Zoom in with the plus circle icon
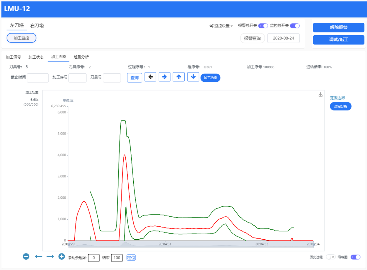This screenshot has width=367, height=270. [61, 256]
